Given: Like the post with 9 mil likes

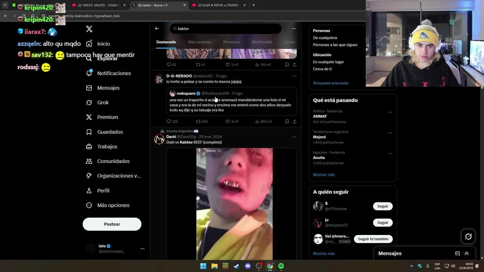Looking at the screenshot, I should pos(228,122).
